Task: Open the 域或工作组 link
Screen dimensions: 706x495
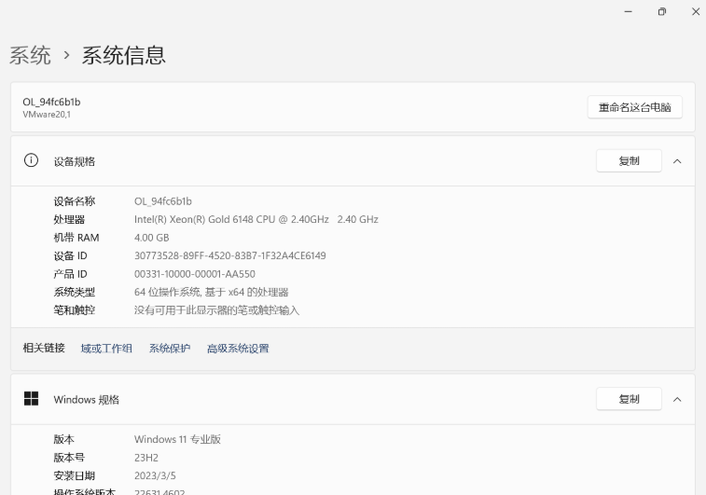Action: 106,349
